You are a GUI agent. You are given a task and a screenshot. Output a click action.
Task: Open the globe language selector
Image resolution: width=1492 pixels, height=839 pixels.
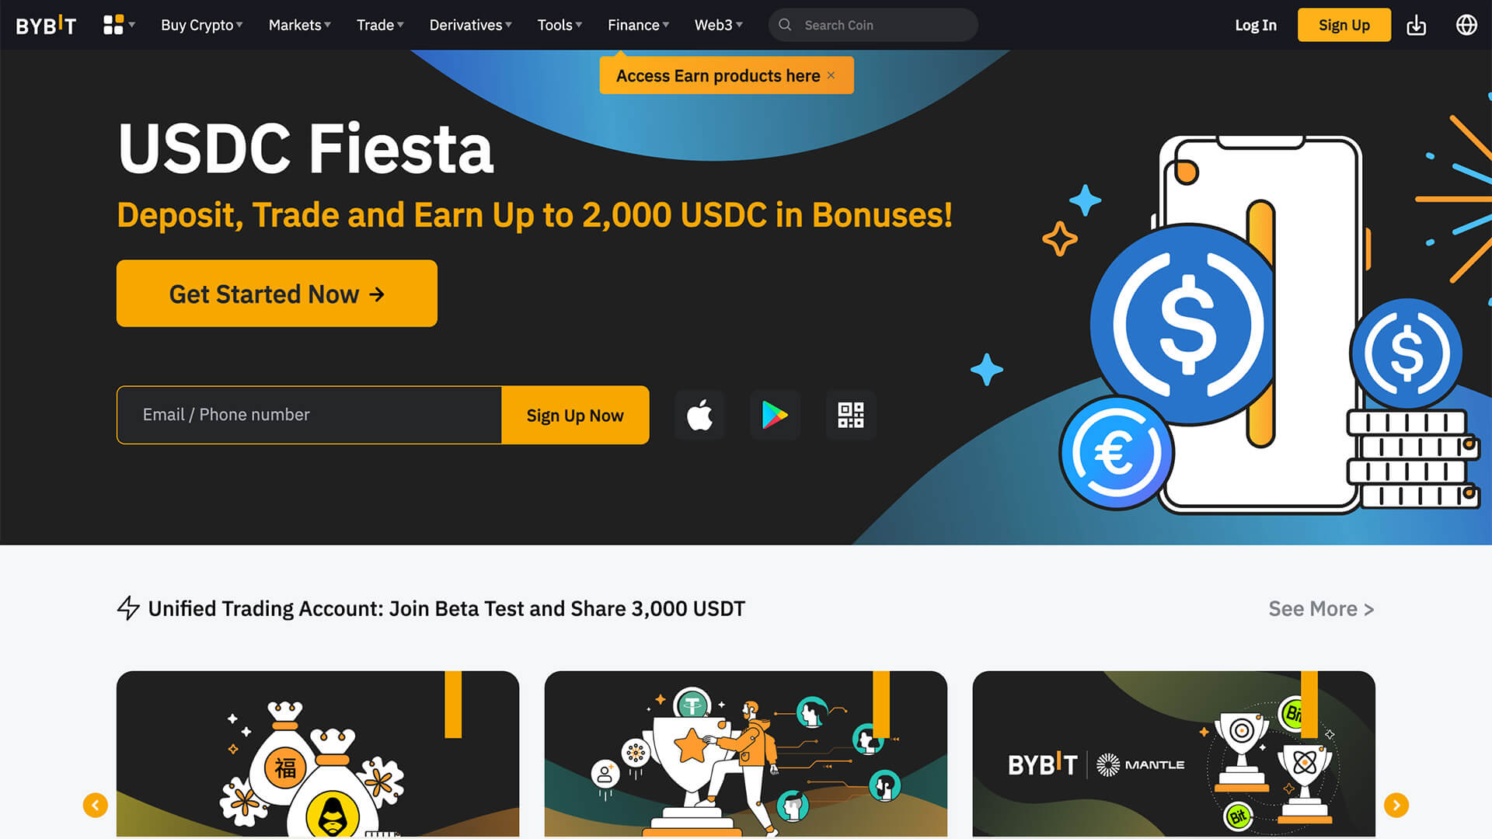[1466, 25]
